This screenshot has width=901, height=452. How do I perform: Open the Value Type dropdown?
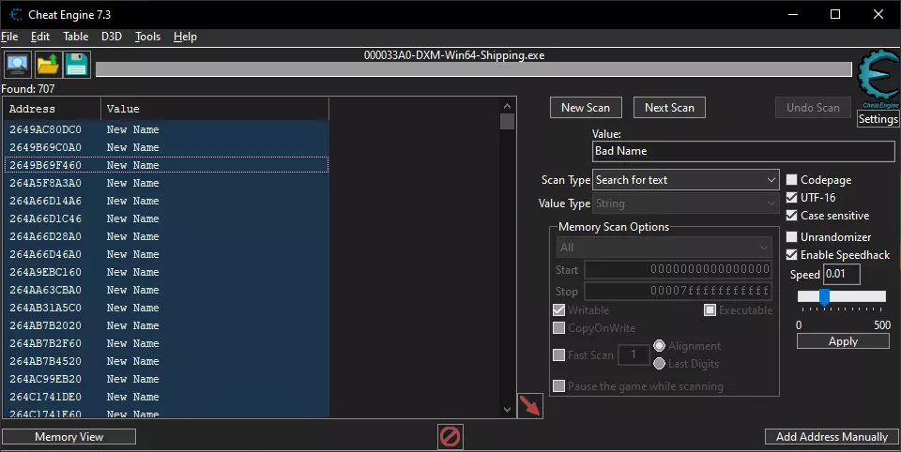click(685, 203)
